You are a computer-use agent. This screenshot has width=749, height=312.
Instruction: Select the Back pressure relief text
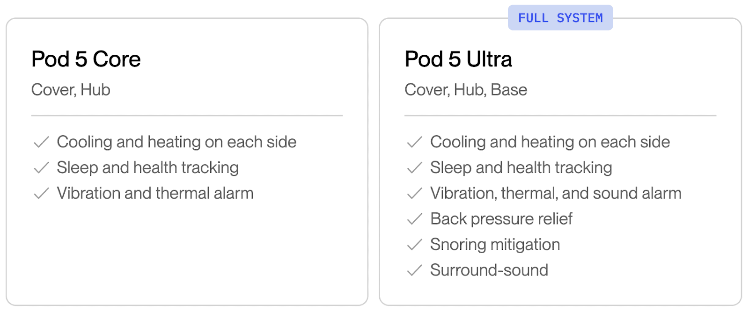pyautogui.click(x=501, y=219)
